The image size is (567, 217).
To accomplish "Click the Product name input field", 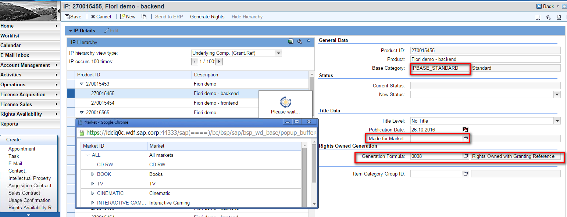I will [x=485, y=59].
